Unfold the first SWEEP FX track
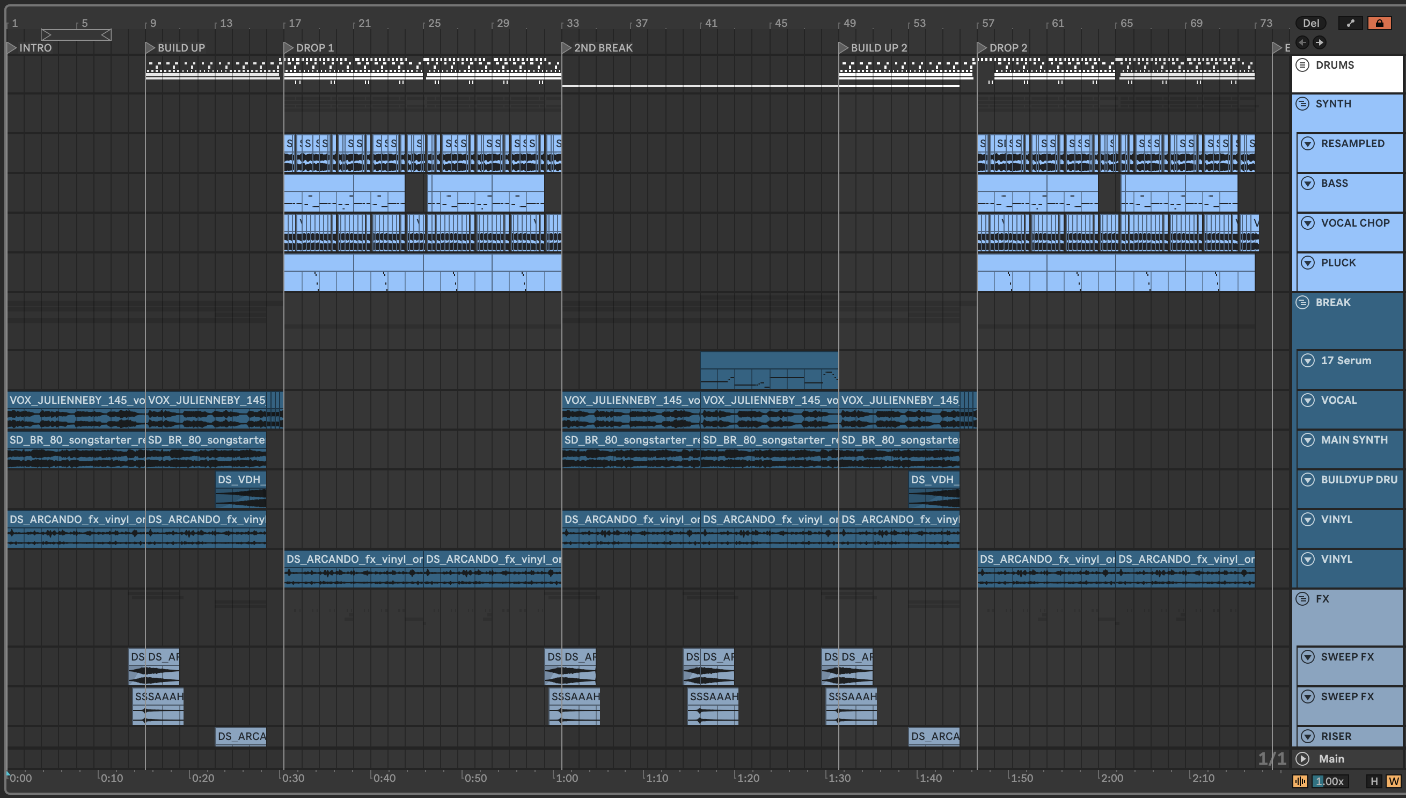This screenshot has width=1406, height=798. [1307, 657]
